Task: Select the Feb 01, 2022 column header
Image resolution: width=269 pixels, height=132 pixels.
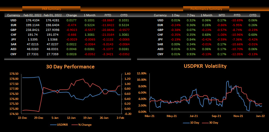Action: [52, 15]
